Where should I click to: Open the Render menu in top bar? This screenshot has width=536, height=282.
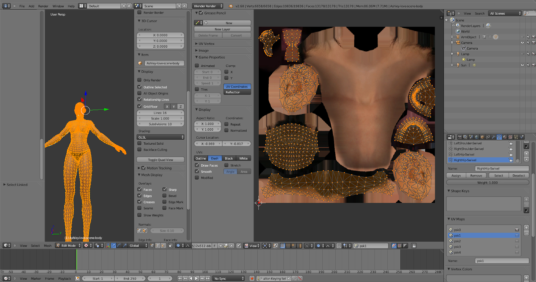click(x=43, y=6)
